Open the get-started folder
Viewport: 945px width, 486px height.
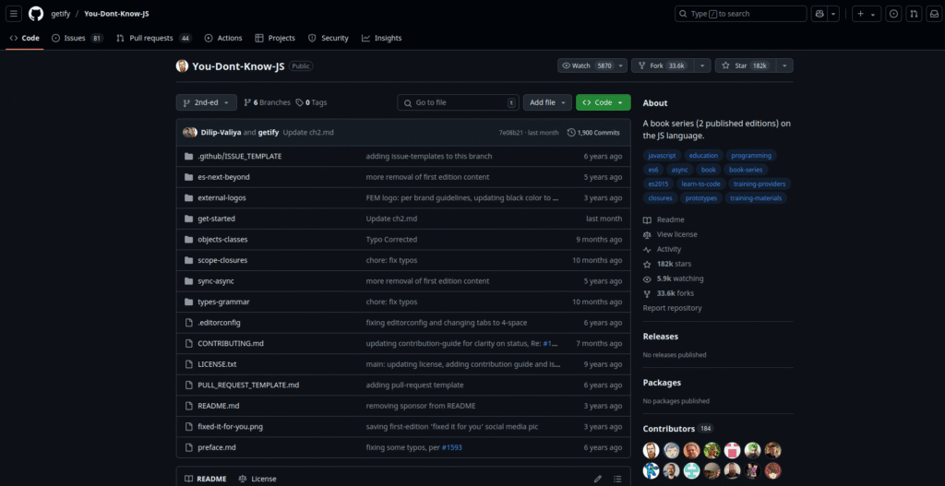point(216,219)
